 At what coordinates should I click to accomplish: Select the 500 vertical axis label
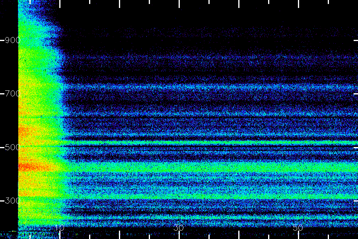coord(13,147)
